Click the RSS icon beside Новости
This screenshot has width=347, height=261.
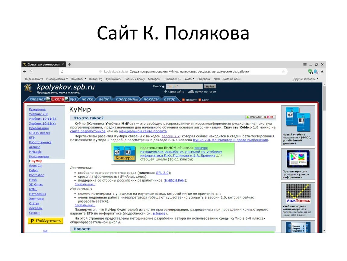click(x=183, y=100)
